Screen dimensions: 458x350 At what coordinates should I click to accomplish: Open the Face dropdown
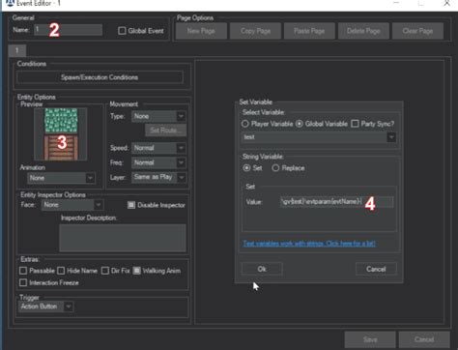pyautogui.click(x=72, y=205)
